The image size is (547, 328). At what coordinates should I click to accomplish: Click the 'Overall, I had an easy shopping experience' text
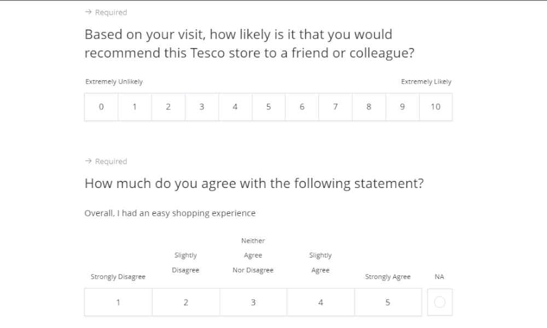click(x=170, y=213)
